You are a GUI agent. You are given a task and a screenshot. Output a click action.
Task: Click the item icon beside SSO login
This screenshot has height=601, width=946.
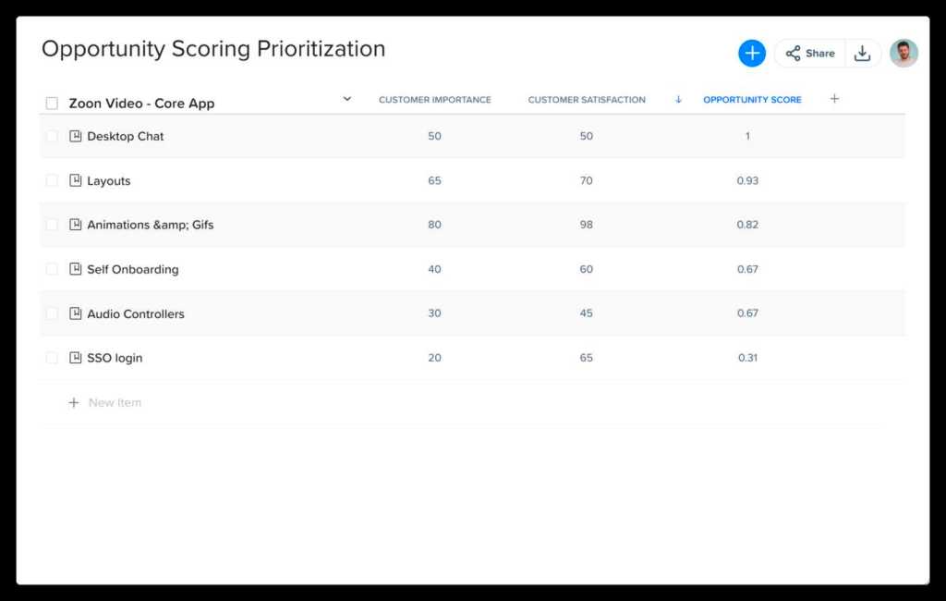click(76, 358)
